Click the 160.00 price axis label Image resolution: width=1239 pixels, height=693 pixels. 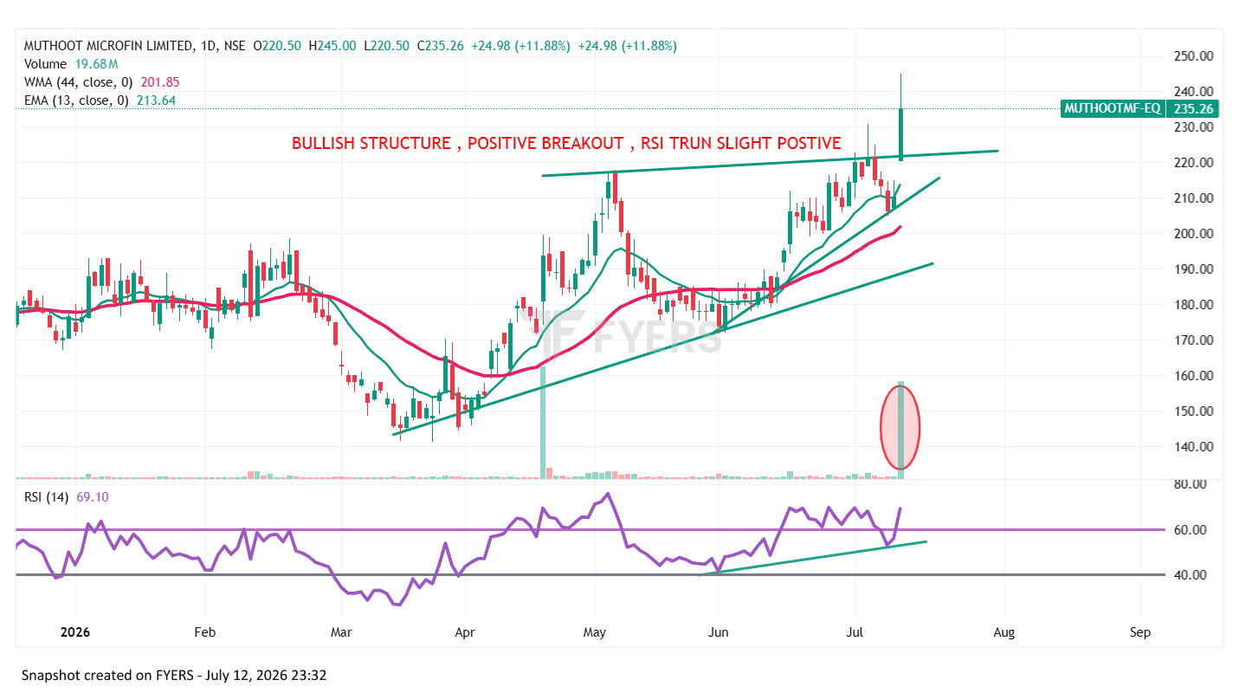[1193, 376]
